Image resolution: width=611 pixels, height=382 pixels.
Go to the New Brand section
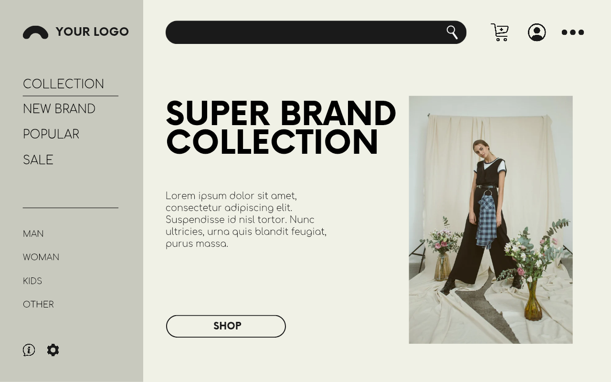pos(59,109)
